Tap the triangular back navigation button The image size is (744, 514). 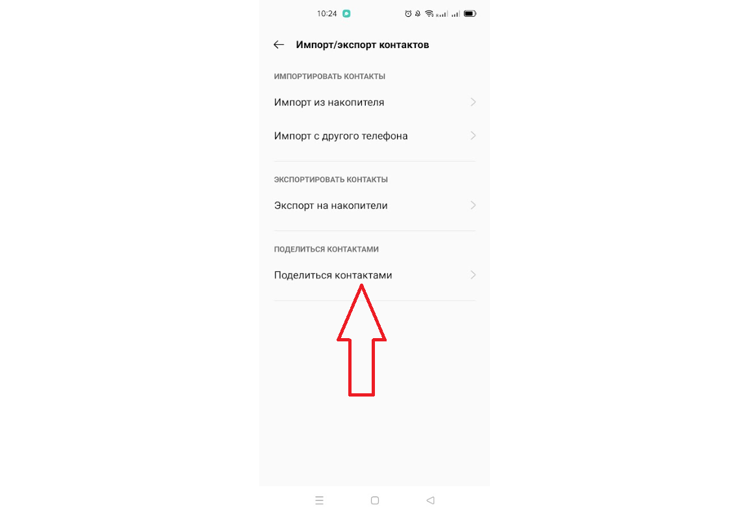tap(430, 500)
